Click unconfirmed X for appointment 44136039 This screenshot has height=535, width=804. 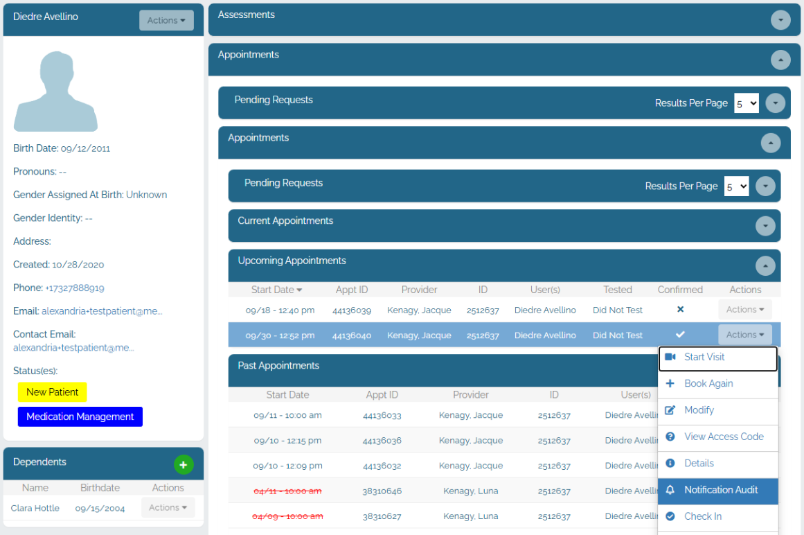tap(681, 309)
